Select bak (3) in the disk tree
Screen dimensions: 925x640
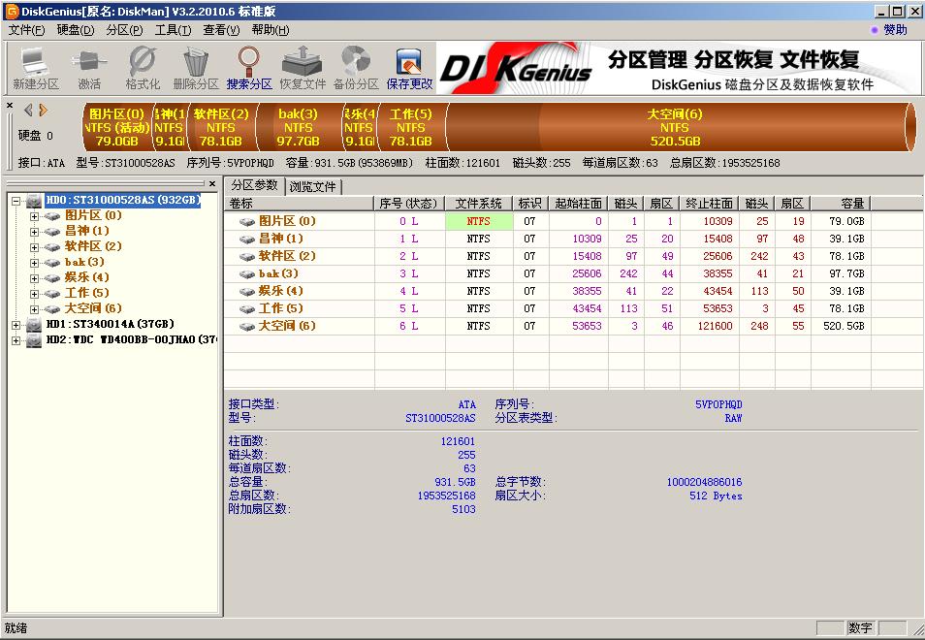tap(84, 262)
